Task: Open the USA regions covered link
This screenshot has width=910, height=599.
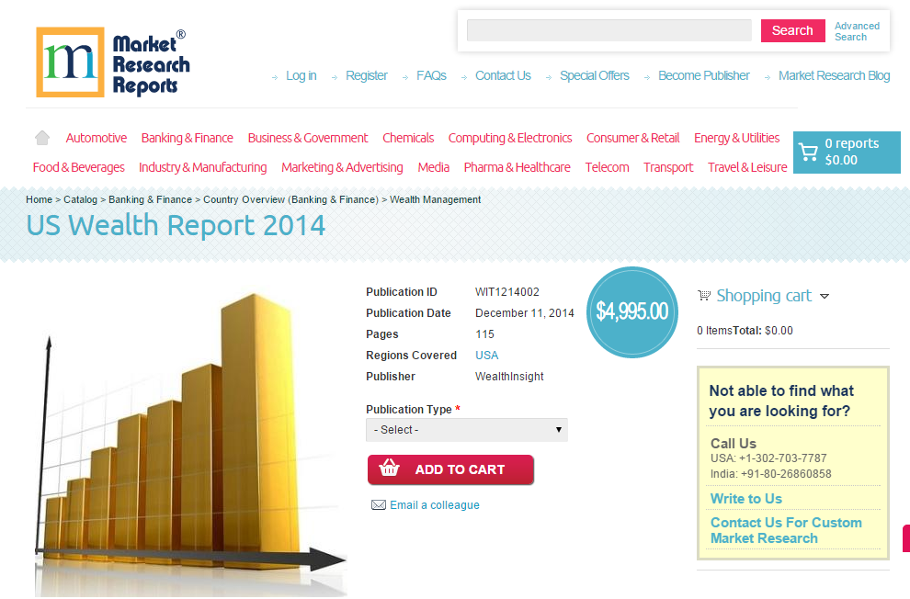Action: coord(486,355)
